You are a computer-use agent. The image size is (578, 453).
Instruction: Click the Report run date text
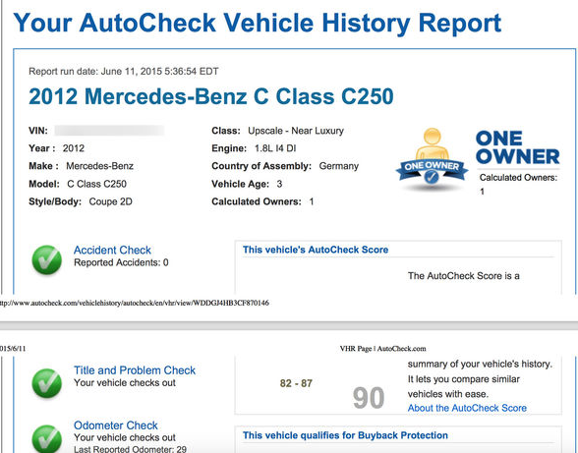pyautogui.click(x=124, y=71)
